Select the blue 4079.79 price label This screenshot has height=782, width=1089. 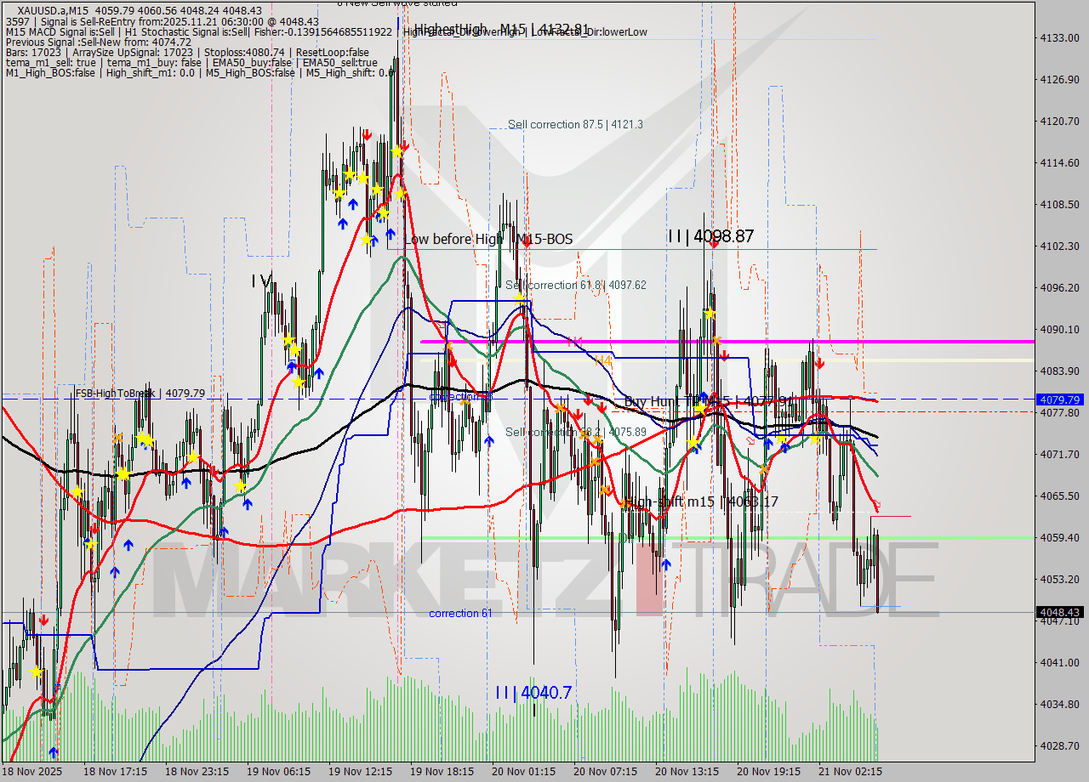tap(1061, 399)
